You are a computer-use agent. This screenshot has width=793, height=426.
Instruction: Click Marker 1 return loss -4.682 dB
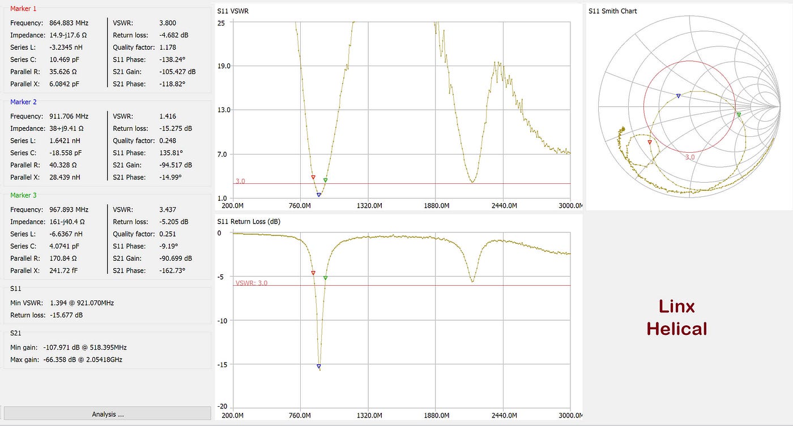coord(174,35)
